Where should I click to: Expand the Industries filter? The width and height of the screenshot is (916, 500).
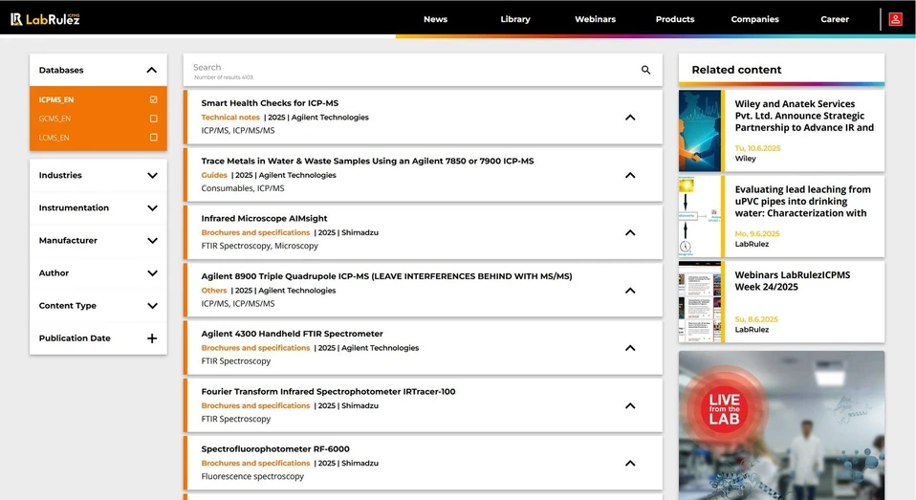[152, 175]
